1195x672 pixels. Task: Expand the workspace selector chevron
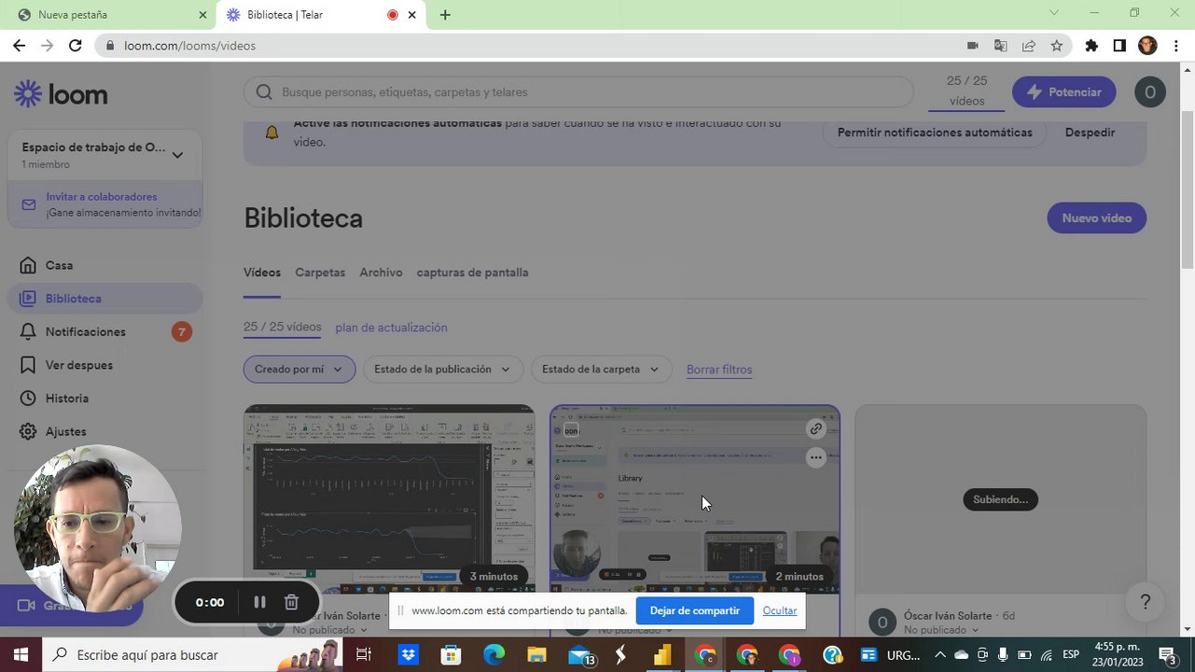pos(177,155)
